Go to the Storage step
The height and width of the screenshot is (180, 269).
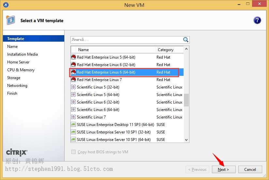pos(14,78)
